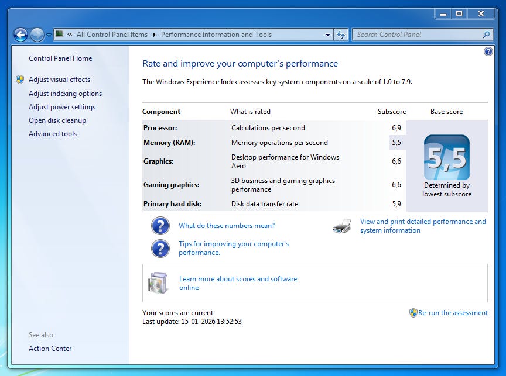This screenshot has height=376, width=506.
Task: Click Disk data transfer rate text
Action: (x=265, y=204)
